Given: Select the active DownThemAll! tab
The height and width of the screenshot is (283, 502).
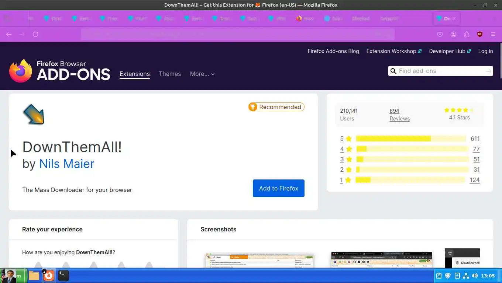Looking at the screenshot, I should [x=446, y=18].
